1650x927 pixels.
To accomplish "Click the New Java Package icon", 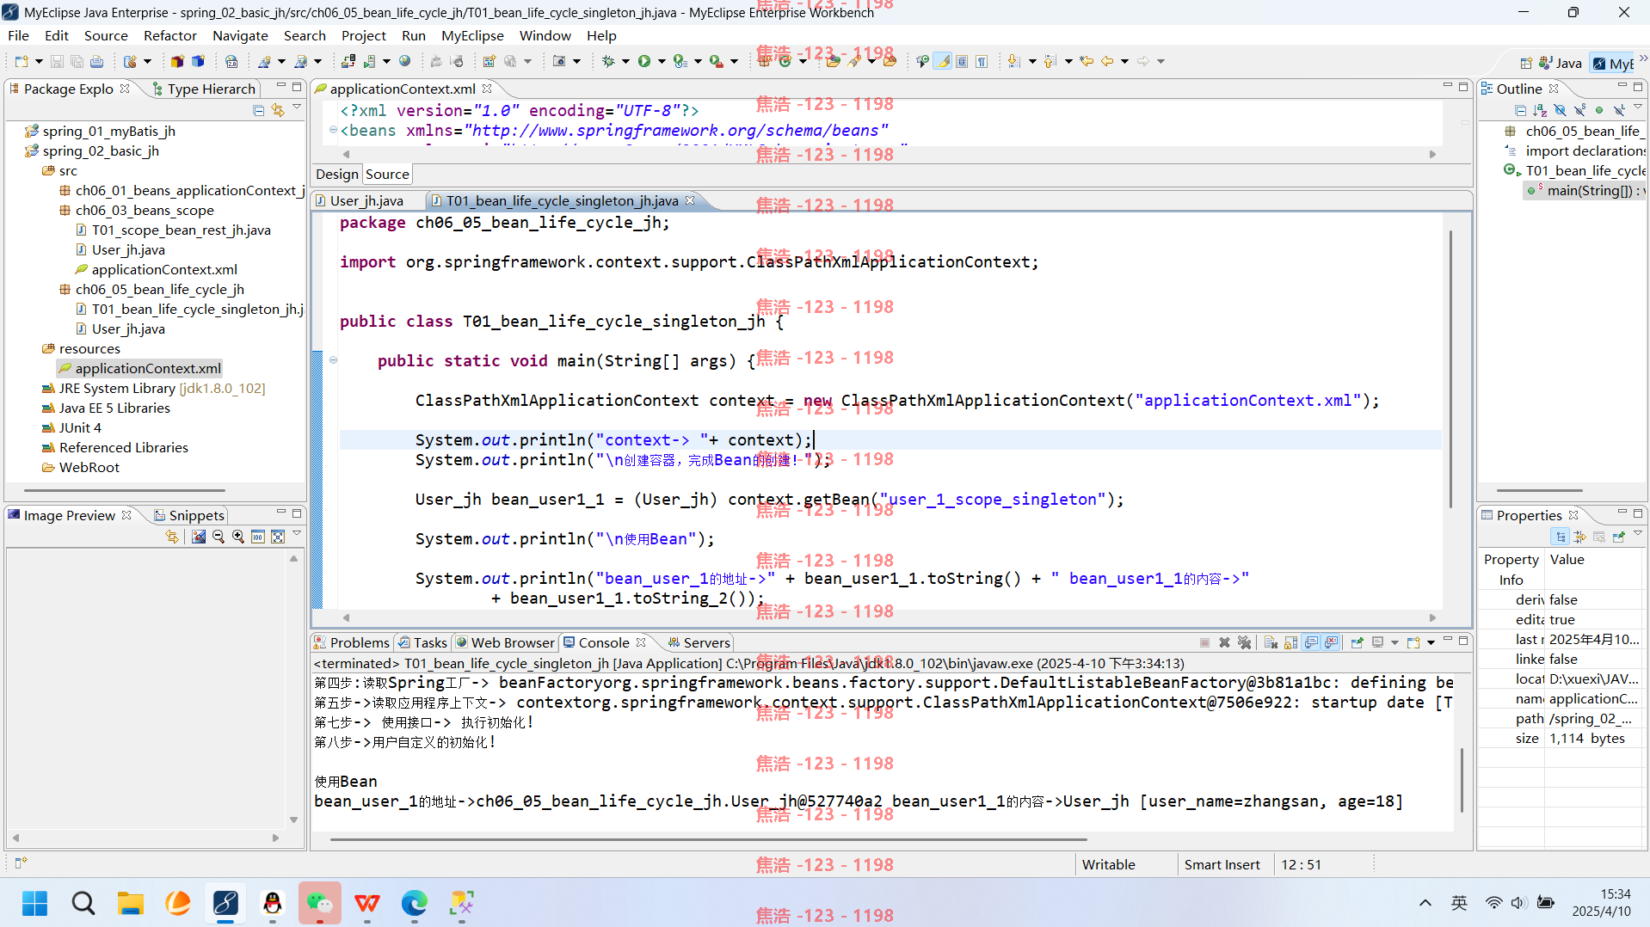I will [764, 61].
